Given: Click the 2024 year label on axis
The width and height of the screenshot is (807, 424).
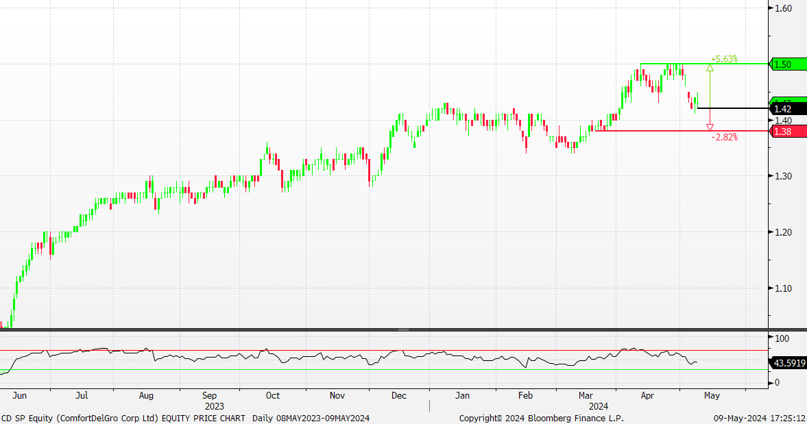Looking at the screenshot, I should click(599, 406).
